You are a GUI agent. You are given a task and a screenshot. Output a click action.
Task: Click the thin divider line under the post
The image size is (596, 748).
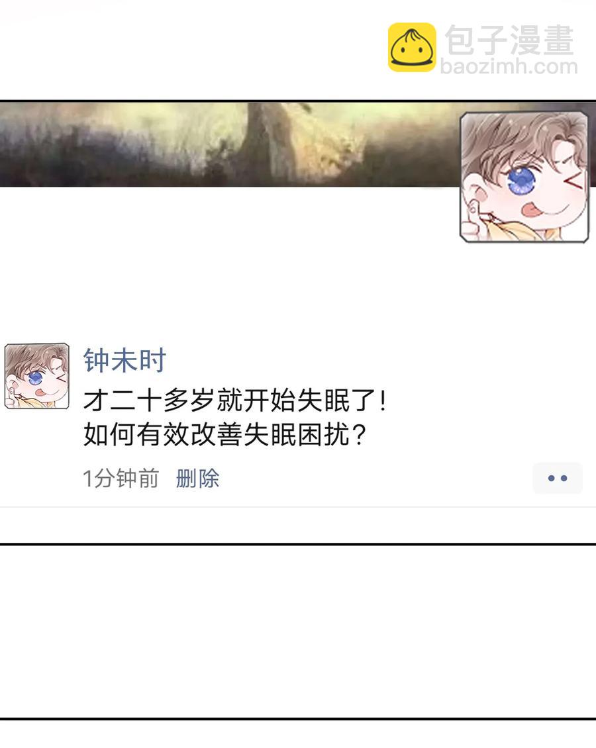click(x=298, y=506)
